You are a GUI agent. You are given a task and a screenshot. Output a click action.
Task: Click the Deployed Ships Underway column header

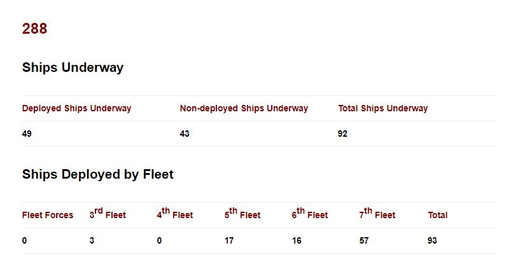[76, 109]
